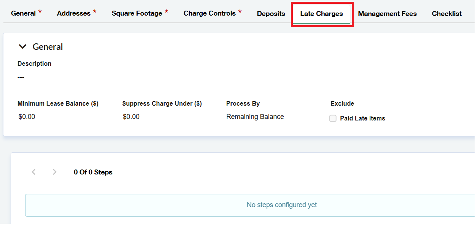Viewport: 475px width, 225px height.
Task: Go to the next step arrow
Action: point(55,172)
